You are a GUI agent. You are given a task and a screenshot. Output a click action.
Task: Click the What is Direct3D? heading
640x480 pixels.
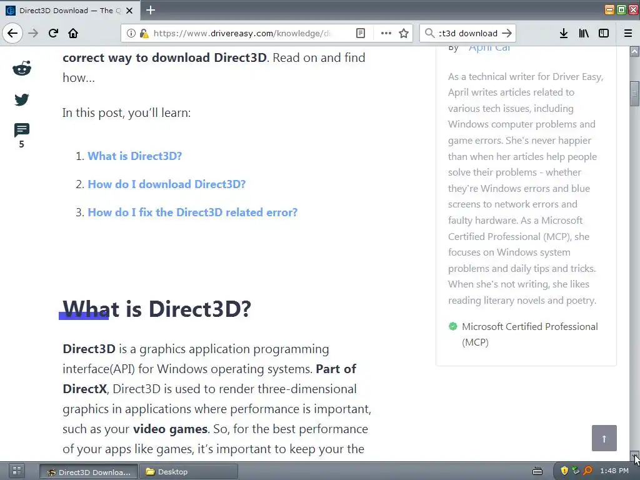click(x=157, y=309)
